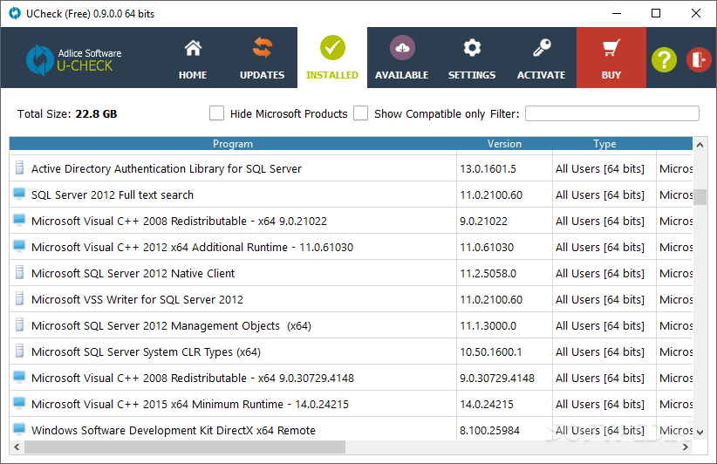Screen dimensions: 717x464
Task: Click the red Buy button
Action: pyautogui.click(x=611, y=58)
